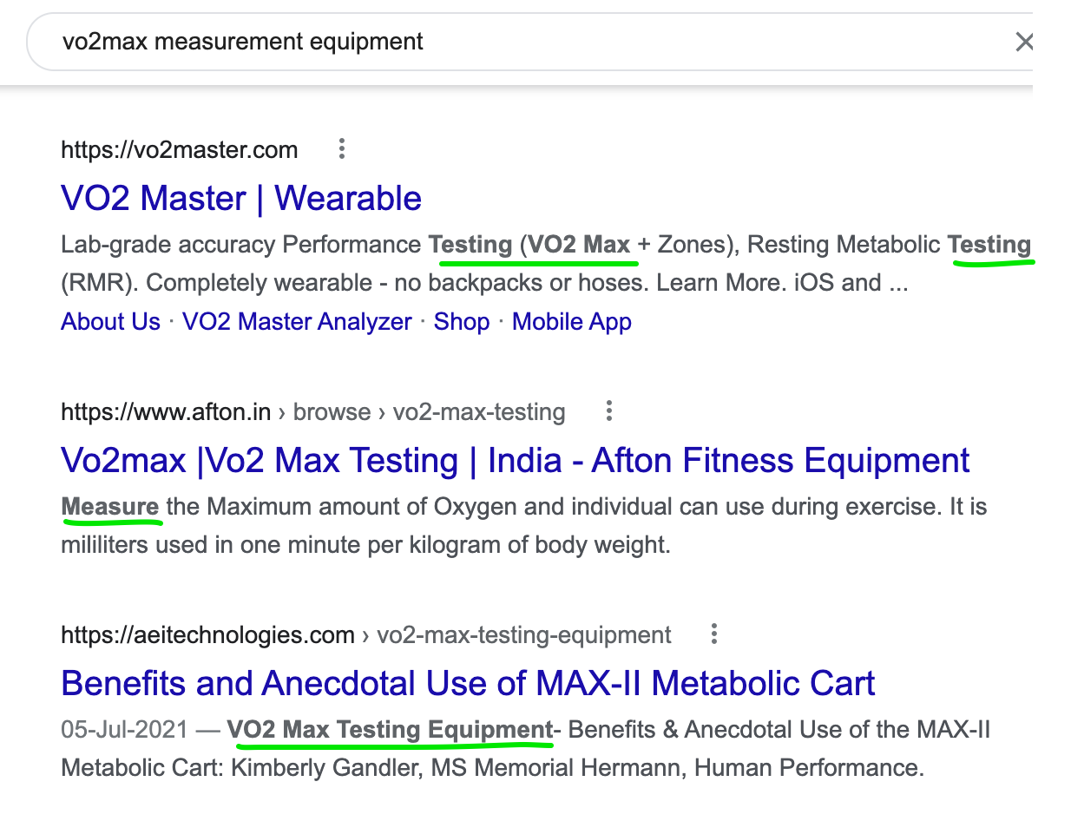1071x821 pixels.
Task: Open the three-dot menu beside vo2master.com
Action: (342, 149)
